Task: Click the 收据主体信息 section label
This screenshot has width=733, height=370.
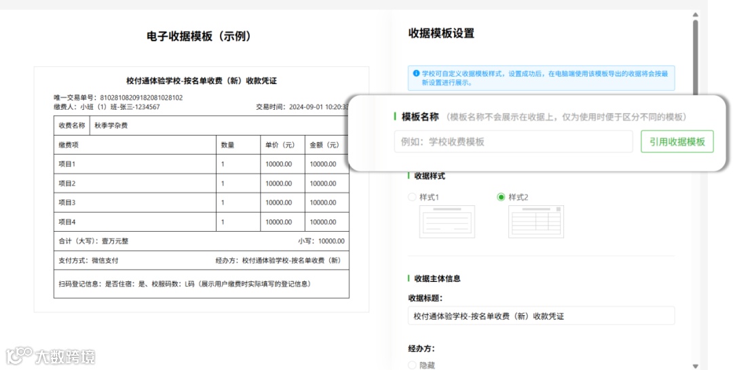Action: click(x=437, y=279)
